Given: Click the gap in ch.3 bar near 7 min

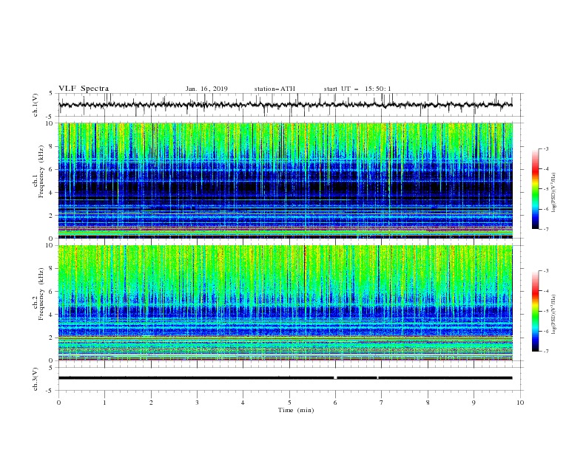Looking at the screenshot, I should click(x=377, y=378).
